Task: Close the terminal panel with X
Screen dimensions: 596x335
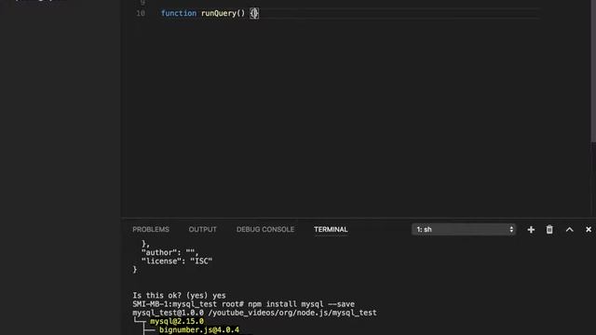Action: 589,230
